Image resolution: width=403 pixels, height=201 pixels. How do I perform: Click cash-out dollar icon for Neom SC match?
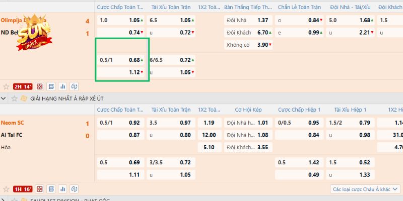75,189
